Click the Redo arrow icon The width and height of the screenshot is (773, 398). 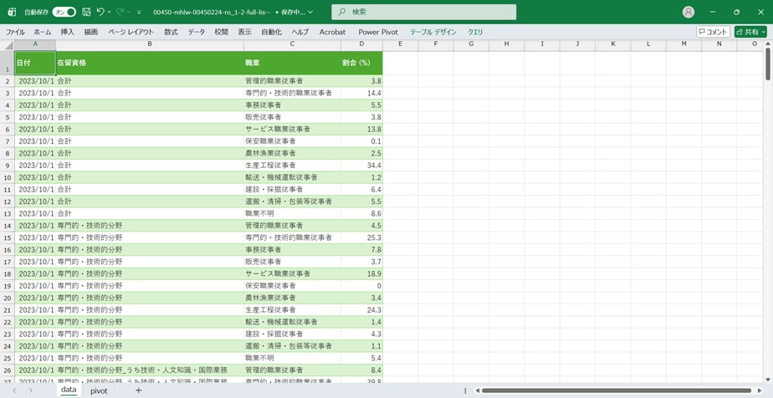point(121,13)
